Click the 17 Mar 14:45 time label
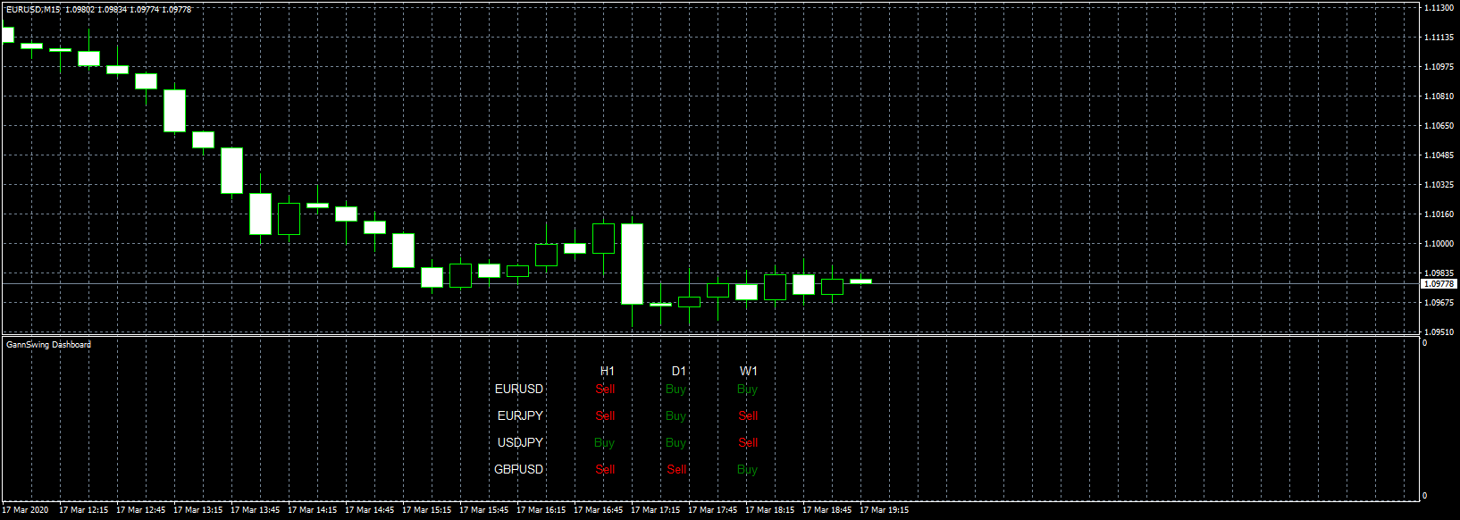The width and height of the screenshot is (1460, 520). point(369,510)
